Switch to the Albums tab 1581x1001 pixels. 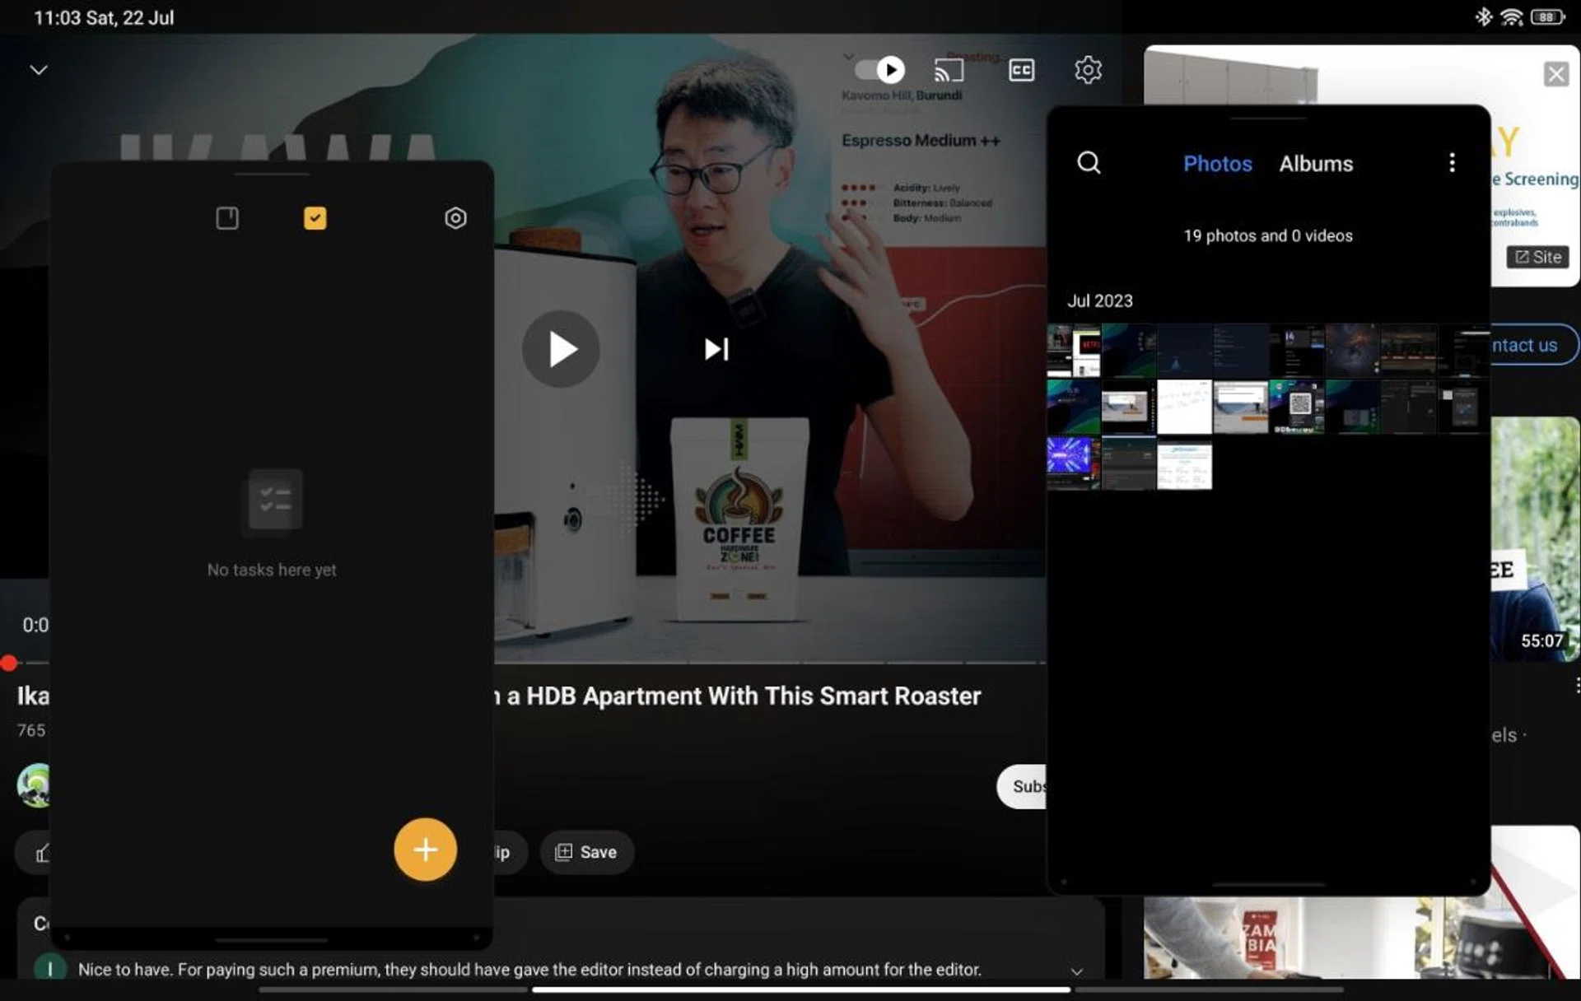(x=1315, y=163)
